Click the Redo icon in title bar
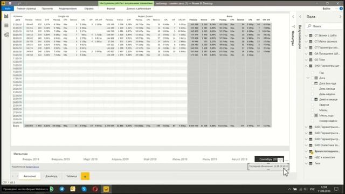The width and height of the screenshot is (345, 194). 19,3
